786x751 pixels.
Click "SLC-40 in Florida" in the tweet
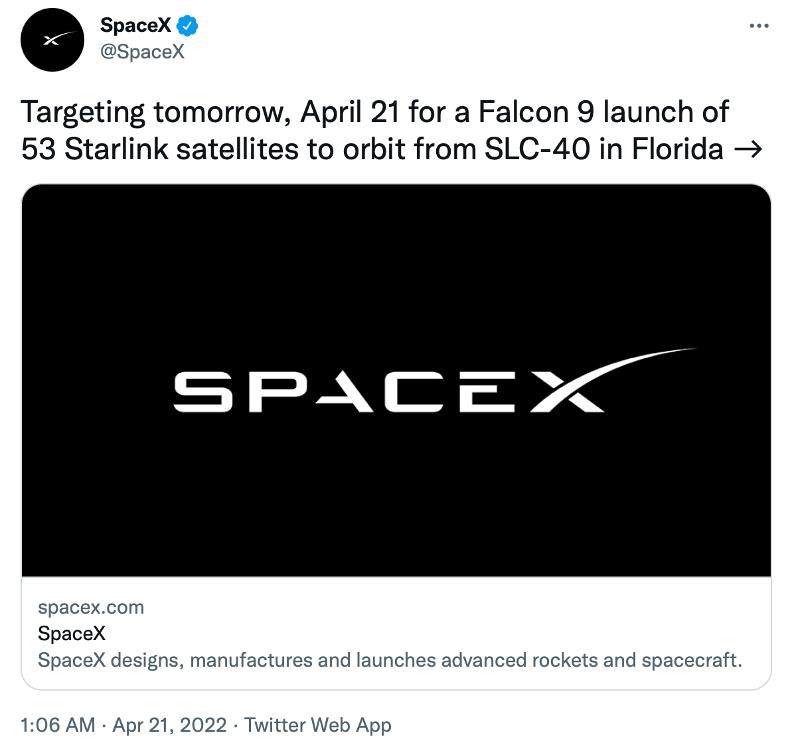603,149
